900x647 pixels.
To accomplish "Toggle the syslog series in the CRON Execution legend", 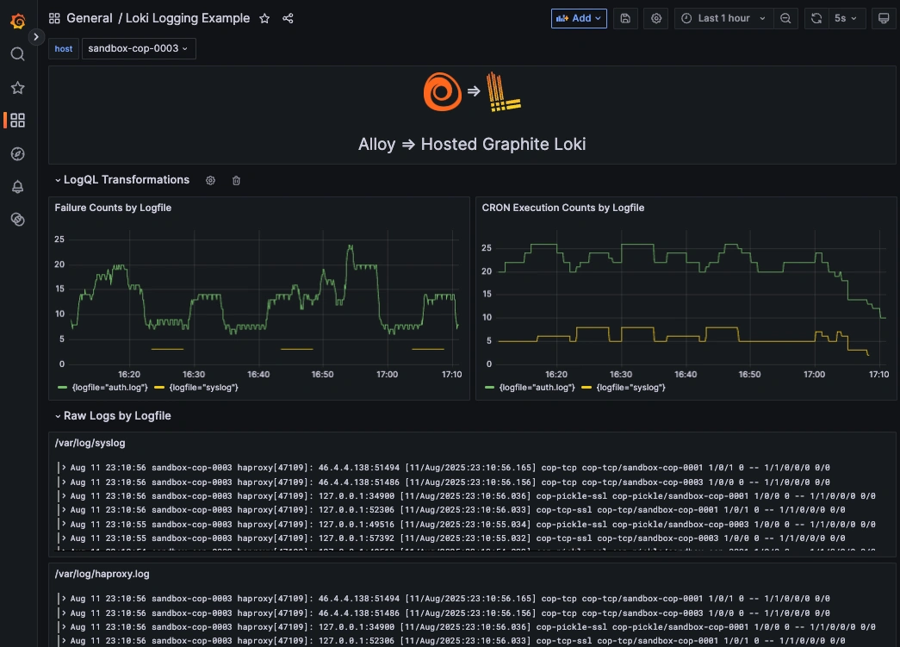I will click(630, 388).
